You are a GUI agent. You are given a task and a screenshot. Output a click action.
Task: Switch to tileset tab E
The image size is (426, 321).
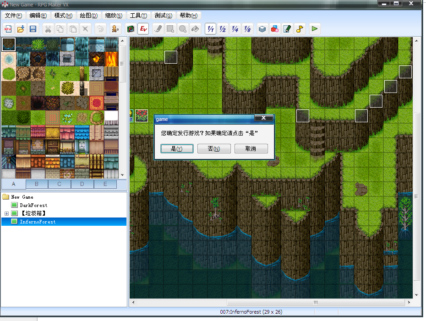(x=105, y=184)
